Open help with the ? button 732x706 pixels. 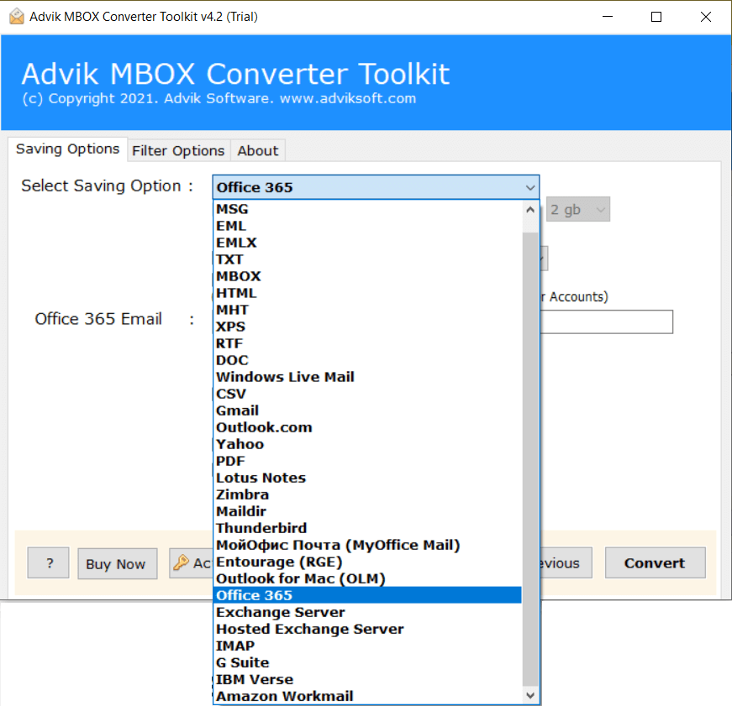pos(48,562)
